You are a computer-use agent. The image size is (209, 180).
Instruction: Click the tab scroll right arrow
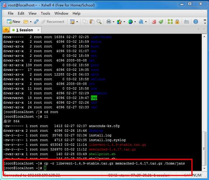tap(204, 29)
